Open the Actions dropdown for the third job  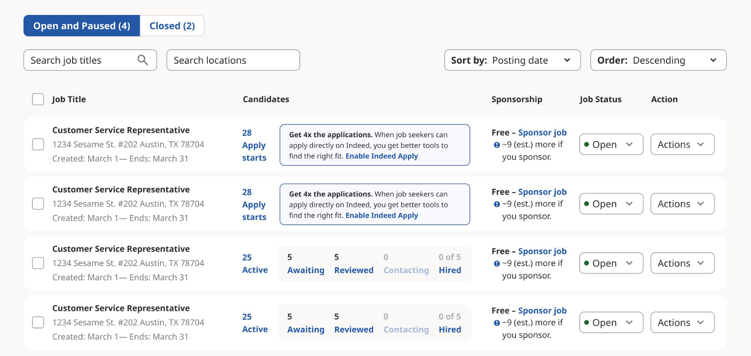click(x=682, y=263)
